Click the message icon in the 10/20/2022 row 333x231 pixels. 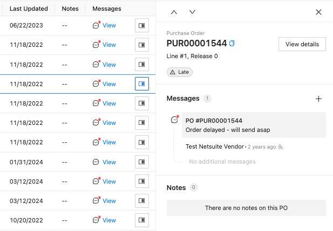(97, 220)
